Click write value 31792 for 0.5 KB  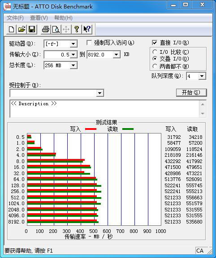coord(174,137)
